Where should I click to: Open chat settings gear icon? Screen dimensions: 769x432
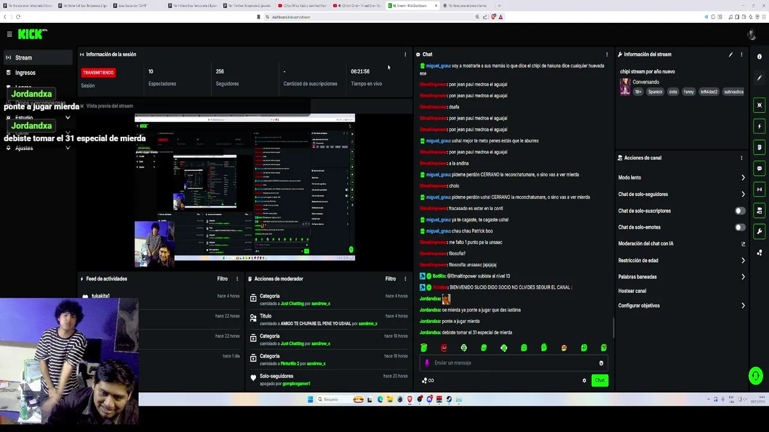[x=584, y=380]
